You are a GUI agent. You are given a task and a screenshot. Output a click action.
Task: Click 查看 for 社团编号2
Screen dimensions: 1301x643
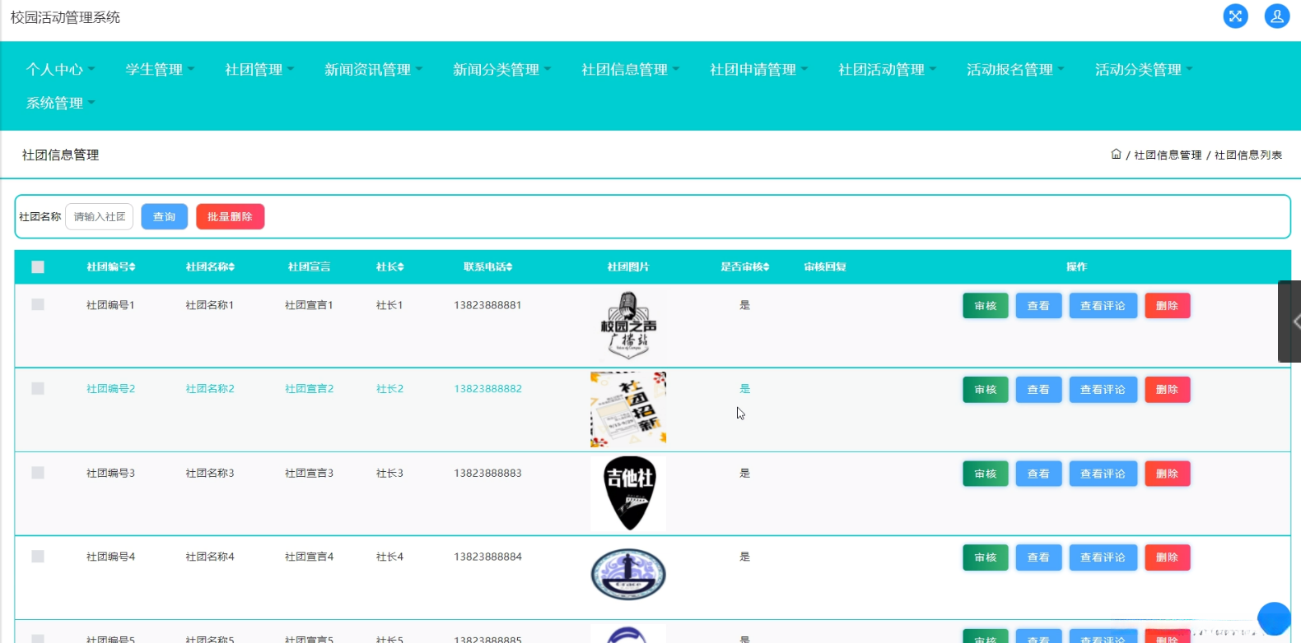click(x=1039, y=390)
